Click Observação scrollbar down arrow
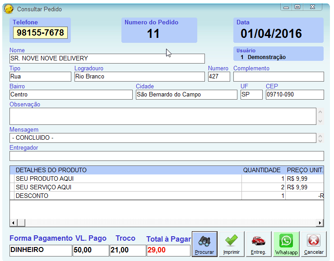The image size is (334, 261). coord(320,121)
